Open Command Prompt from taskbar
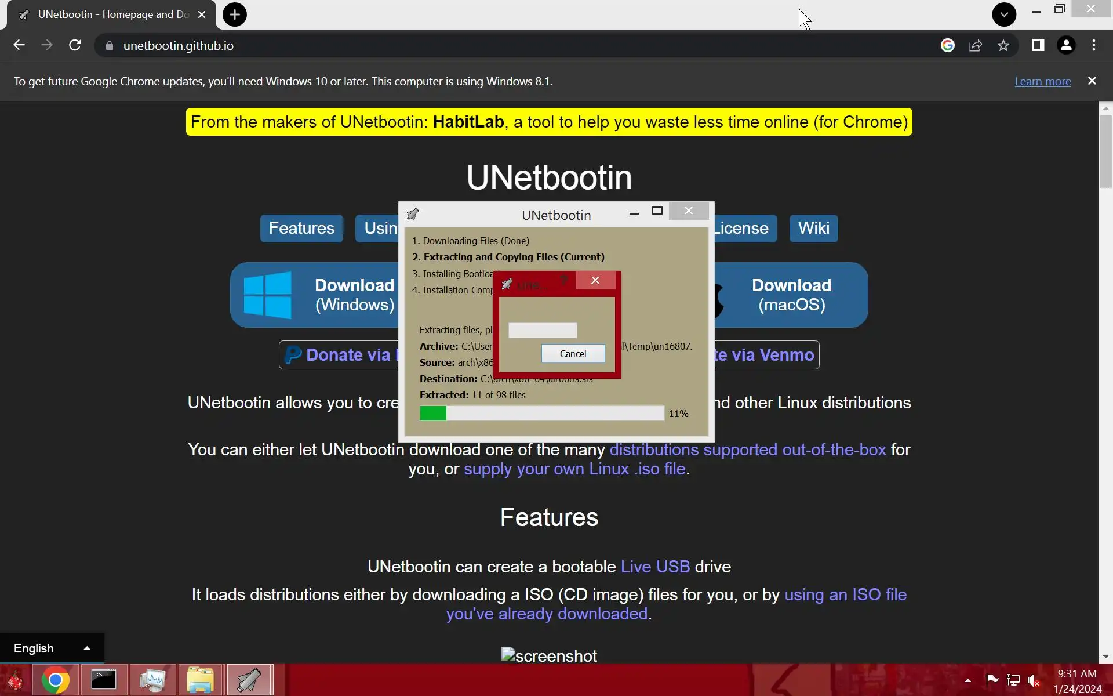The width and height of the screenshot is (1113, 696). (104, 680)
